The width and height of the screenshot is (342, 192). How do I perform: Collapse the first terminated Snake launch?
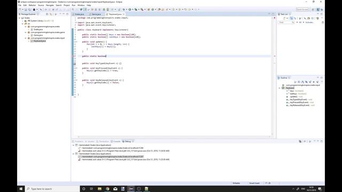tap(74, 145)
